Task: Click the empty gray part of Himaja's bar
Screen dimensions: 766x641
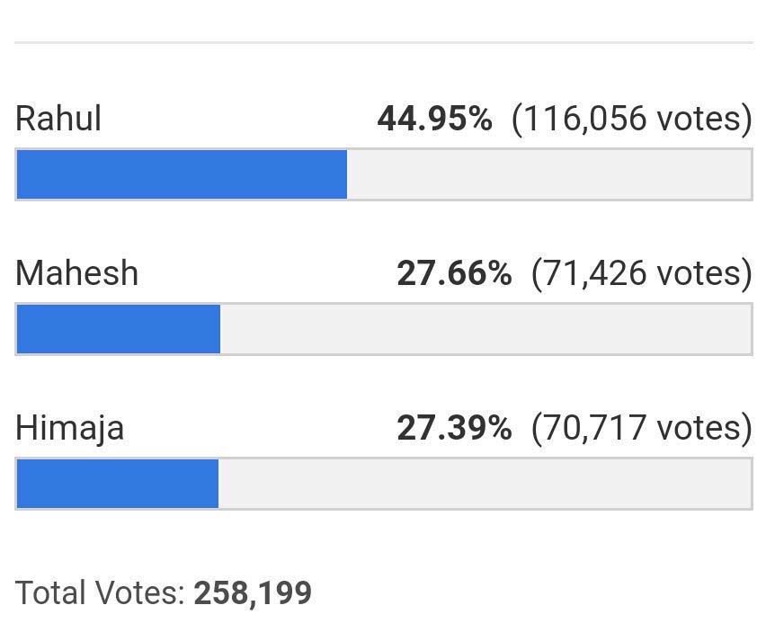Action: pyautogui.click(x=485, y=484)
